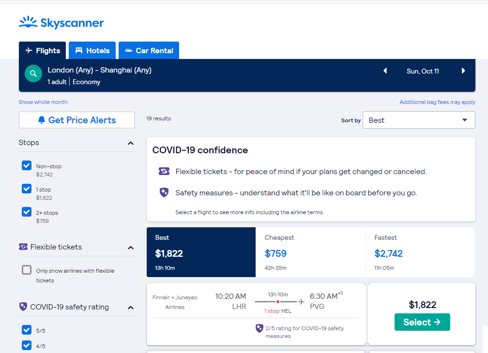
Task: Click the bell icon in Get Price Alerts
Action: [42, 120]
